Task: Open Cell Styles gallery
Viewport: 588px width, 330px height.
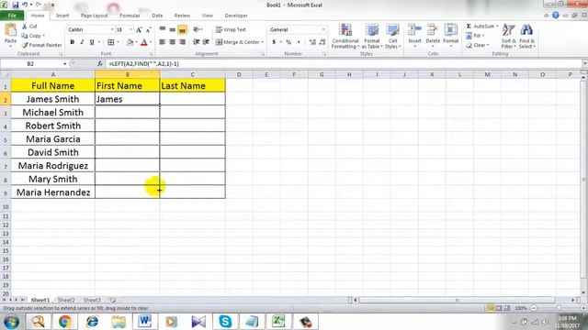Action: 392,37
